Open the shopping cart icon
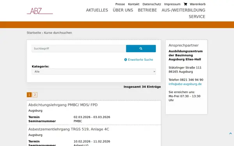Image resolution: width=234 pixels, height=146 pixels. (185, 4)
